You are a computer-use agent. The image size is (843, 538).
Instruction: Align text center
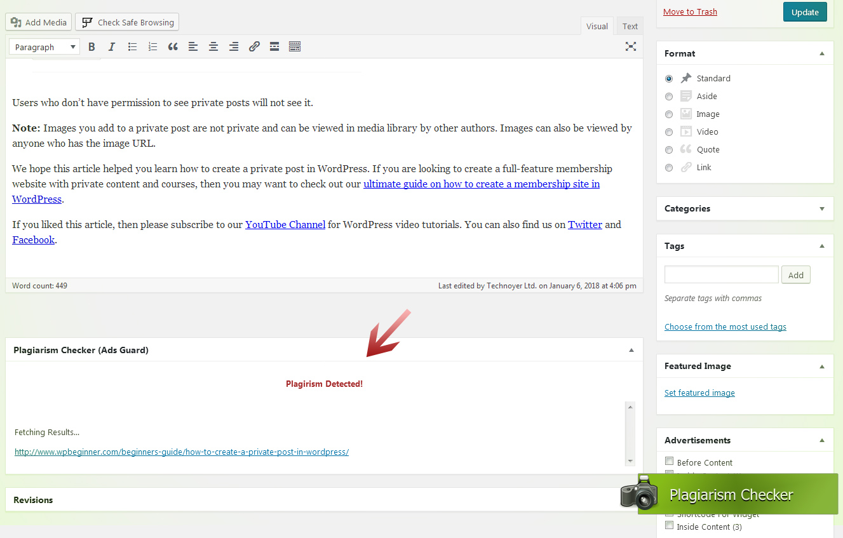213,46
